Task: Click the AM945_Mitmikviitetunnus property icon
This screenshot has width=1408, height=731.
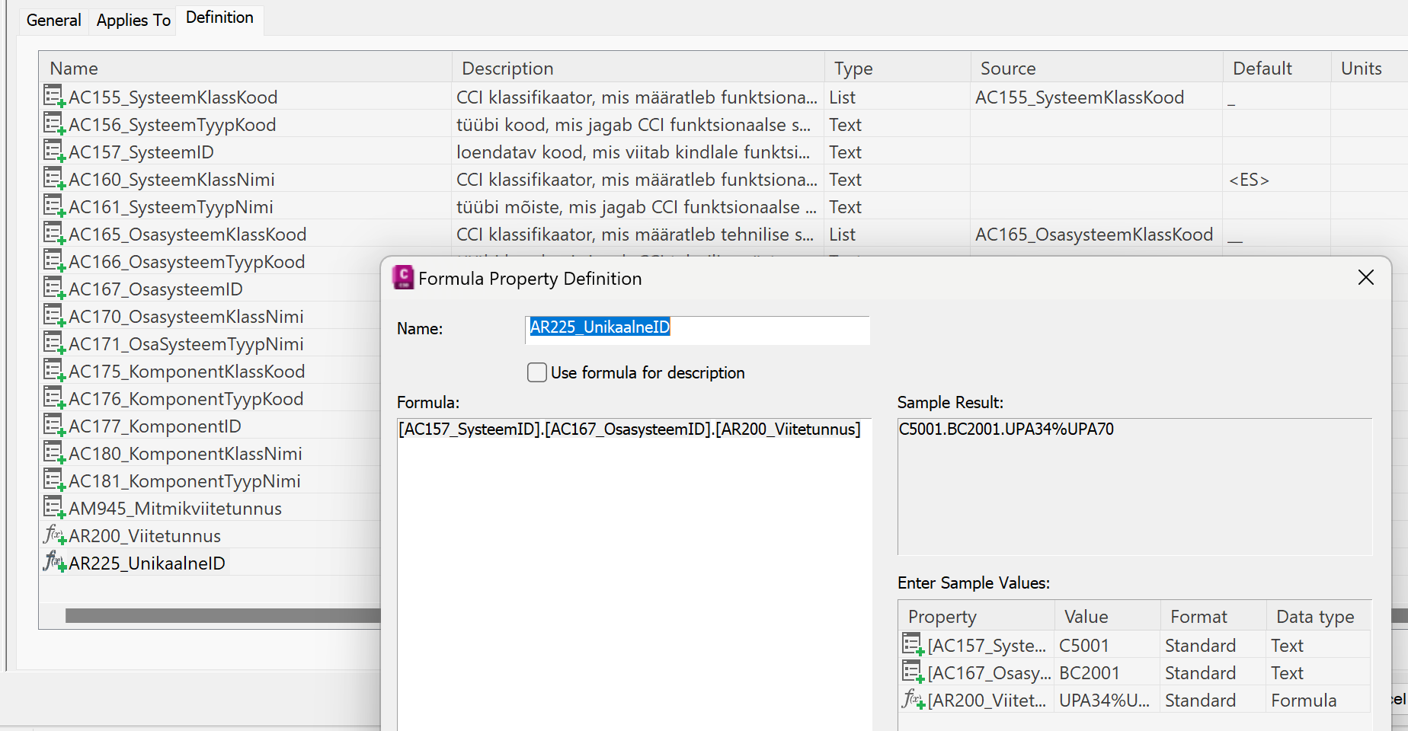Action: (x=54, y=508)
